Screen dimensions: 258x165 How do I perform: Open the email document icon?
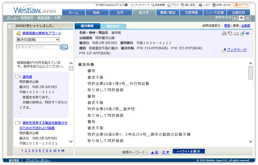point(236,33)
